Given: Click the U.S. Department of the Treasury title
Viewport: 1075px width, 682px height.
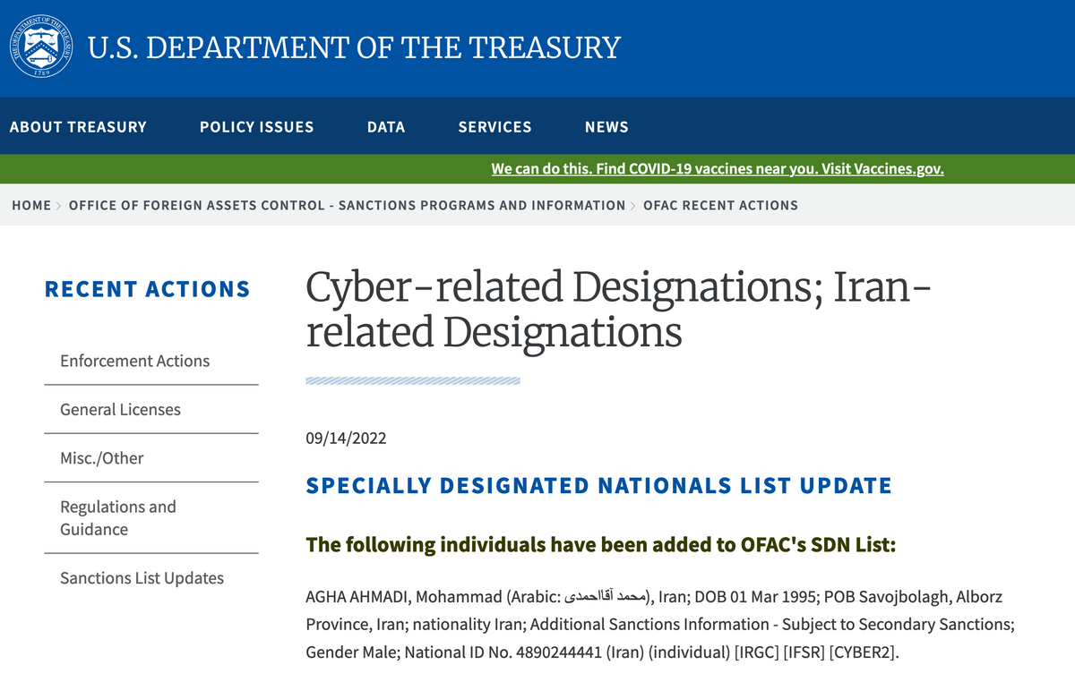Looking at the screenshot, I should (x=354, y=47).
